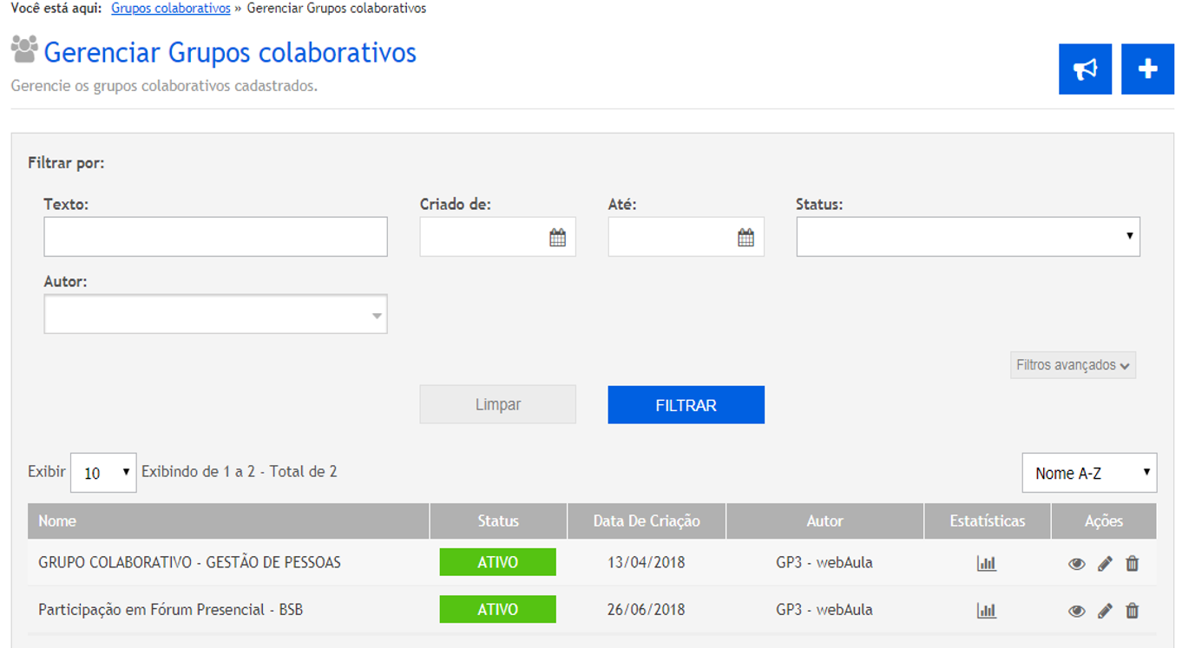The width and height of the screenshot is (1182, 648).
Task: Change Exibir rows-per-page dropdown
Action: pos(103,473)
